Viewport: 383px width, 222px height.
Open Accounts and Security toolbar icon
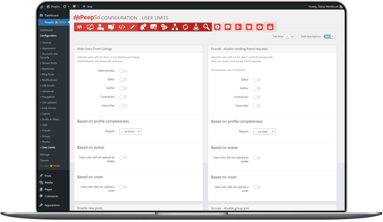click(x=100, y=27)
